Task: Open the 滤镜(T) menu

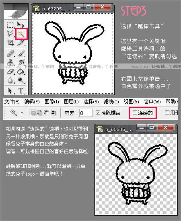Action: tap(111, 102)
